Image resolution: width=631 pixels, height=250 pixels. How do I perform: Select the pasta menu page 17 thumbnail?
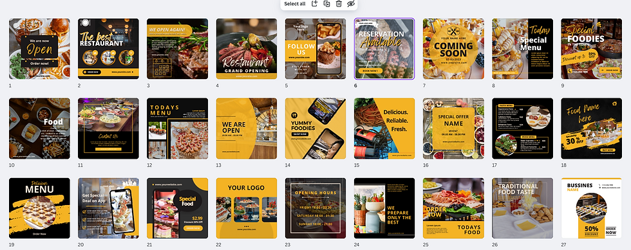pos(522,129)
